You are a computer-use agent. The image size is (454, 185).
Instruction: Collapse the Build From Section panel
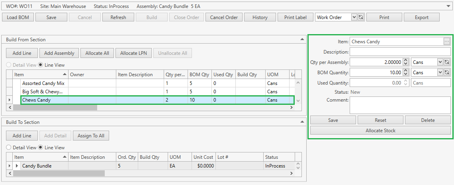click(301, 39)
